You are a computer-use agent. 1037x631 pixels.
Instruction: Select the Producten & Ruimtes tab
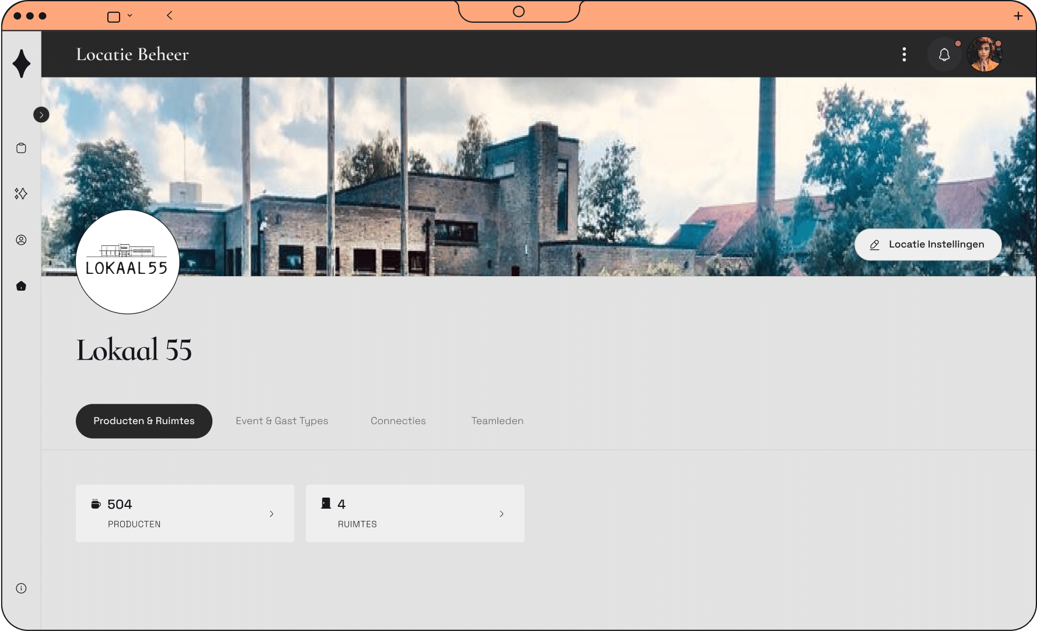pyautogui.click(x=144, y=421)
